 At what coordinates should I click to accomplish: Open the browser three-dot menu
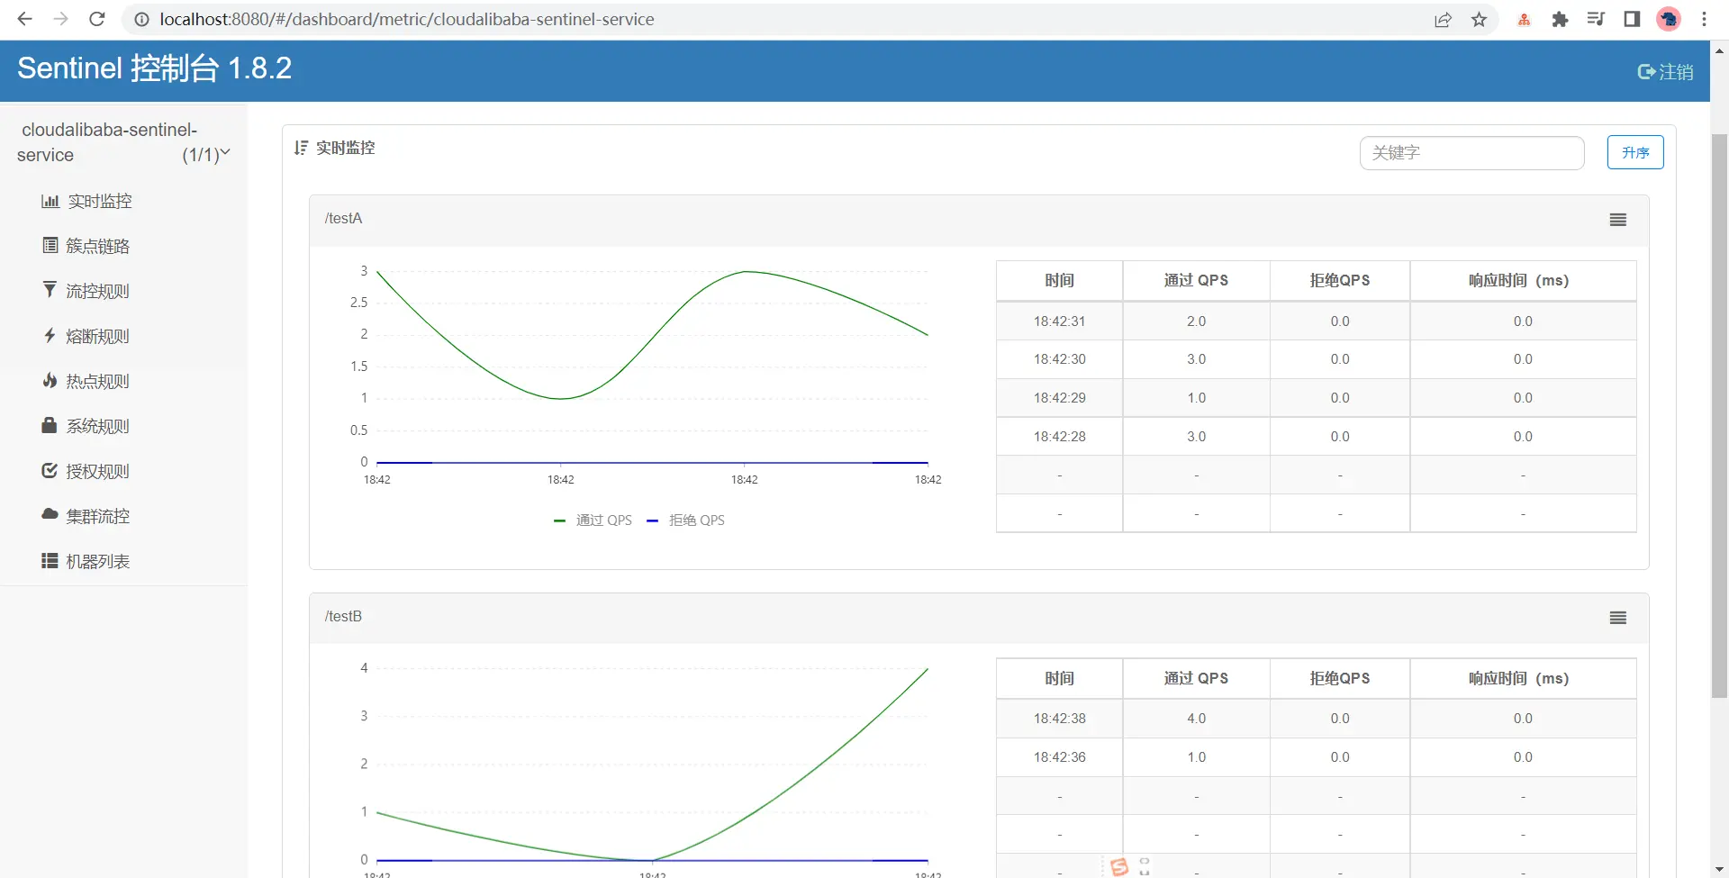point(1704,19)
